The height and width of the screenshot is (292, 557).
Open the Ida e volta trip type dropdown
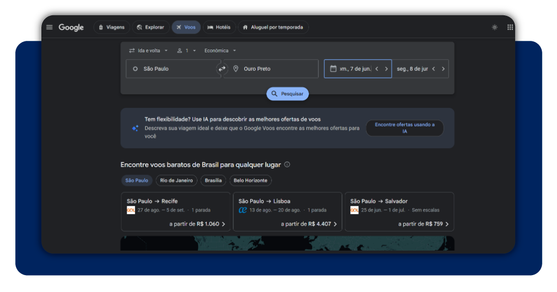pyautogui.click(x=148, y=51)
